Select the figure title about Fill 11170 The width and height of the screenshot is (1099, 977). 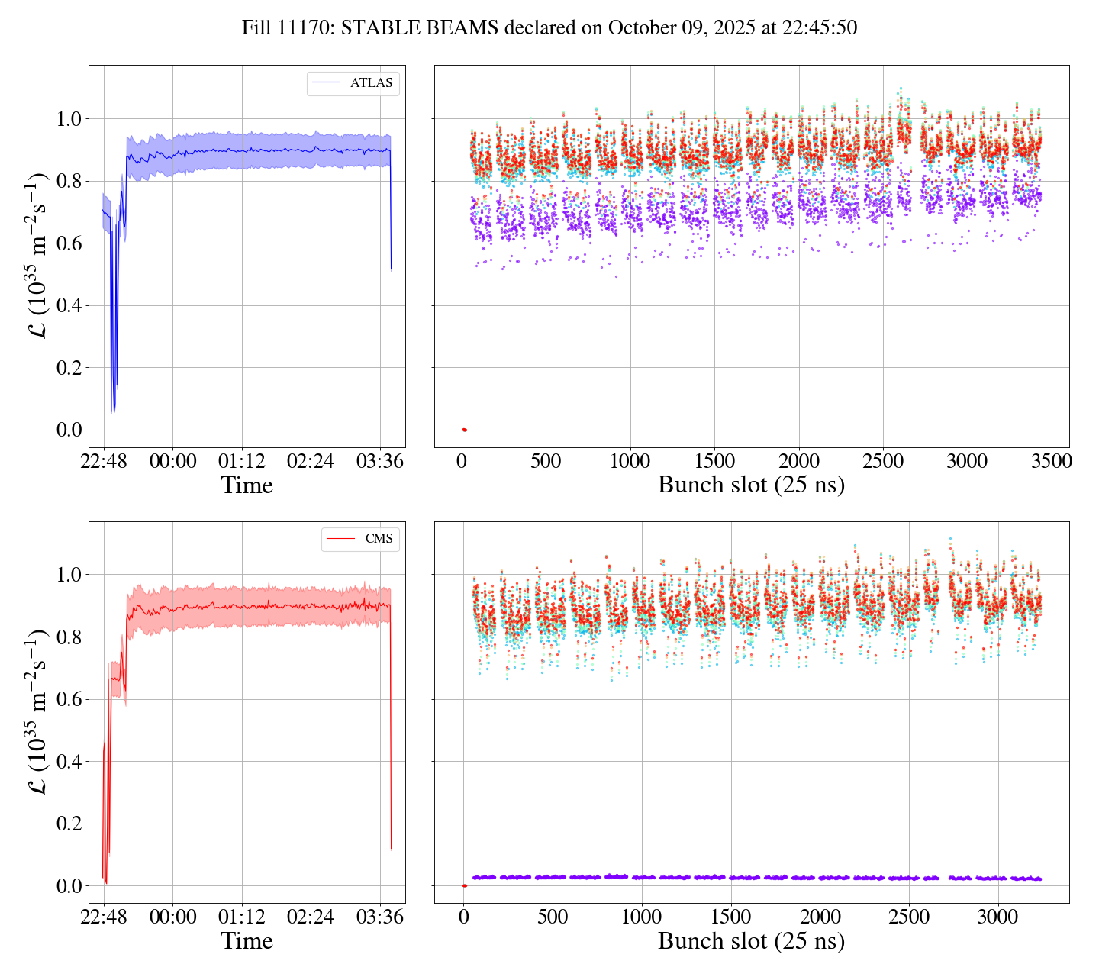pyautogui.click(x=549, y=28)
